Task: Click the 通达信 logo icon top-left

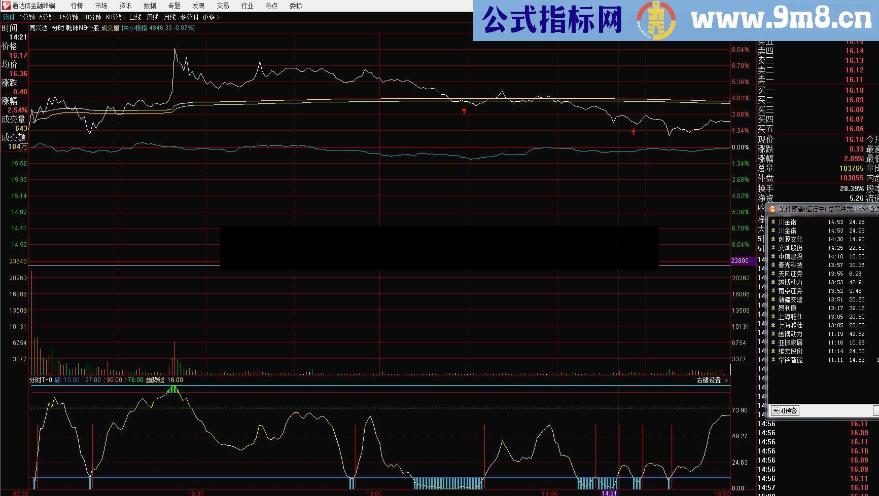Action: (5, 6)
